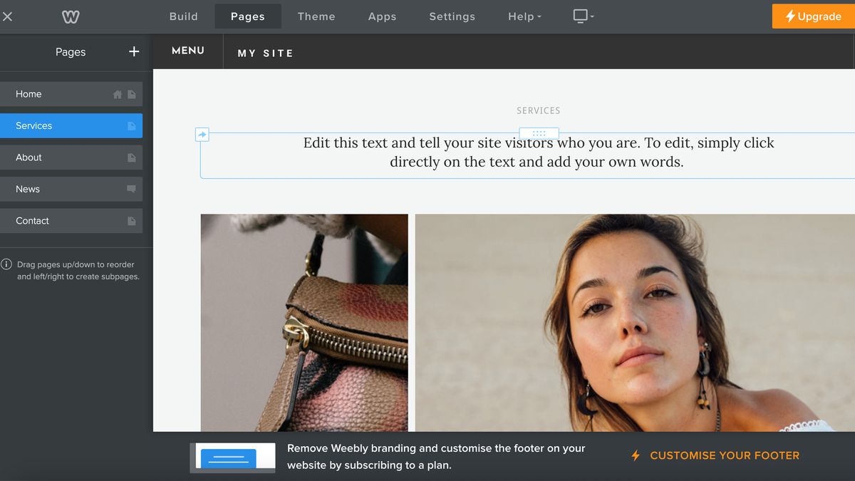This screenshot has width=855, height=481.
Task: Open the Theme section
Action: [x=316, y=16]
